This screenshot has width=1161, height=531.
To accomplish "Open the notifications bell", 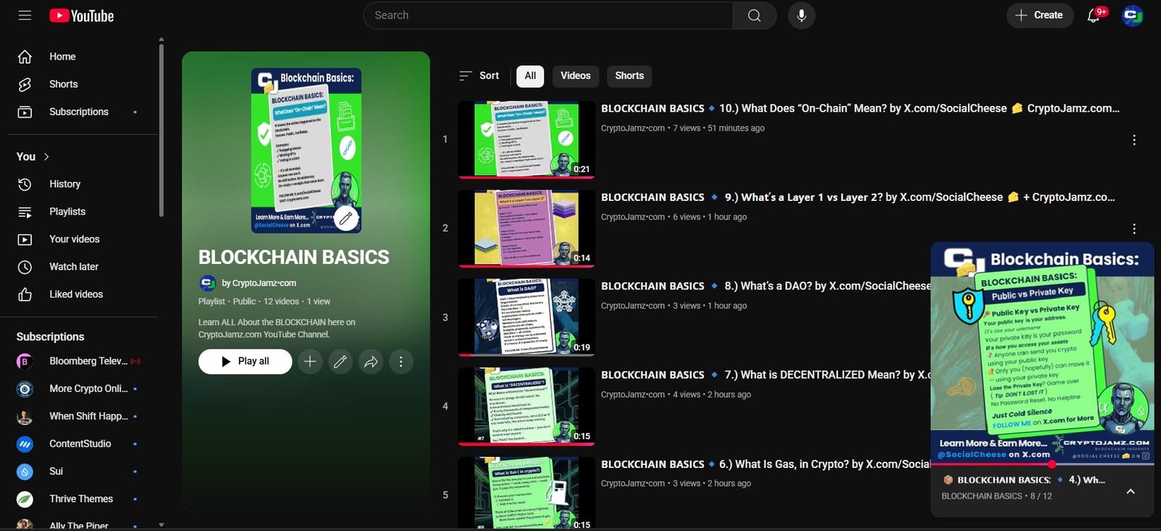I will pos(1094,15).
